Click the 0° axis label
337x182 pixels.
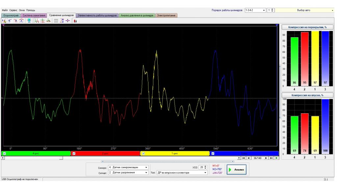11,148
